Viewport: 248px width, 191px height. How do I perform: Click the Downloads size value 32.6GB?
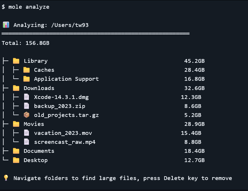pyautogui.click(x=195, y=88)
